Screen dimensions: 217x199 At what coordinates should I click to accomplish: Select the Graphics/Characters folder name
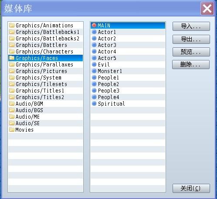pyautogui.click(x=44, y=52)
